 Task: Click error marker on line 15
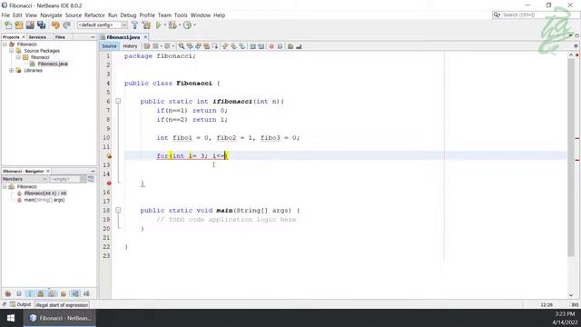pyautogui.click(x=109, y=183)
